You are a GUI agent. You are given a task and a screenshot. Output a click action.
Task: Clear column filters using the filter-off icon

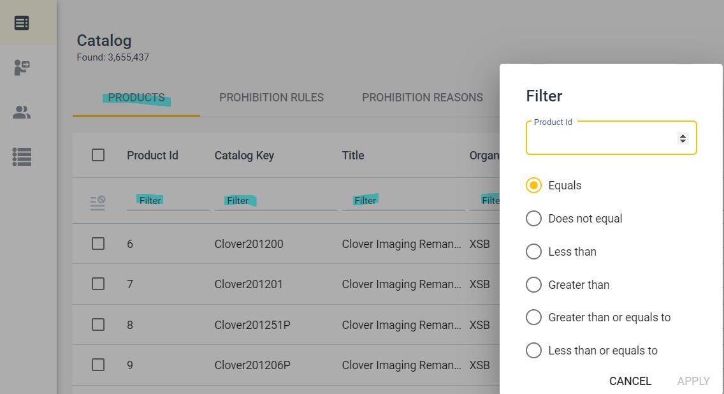pyautogui.click(x=97, y=201)
